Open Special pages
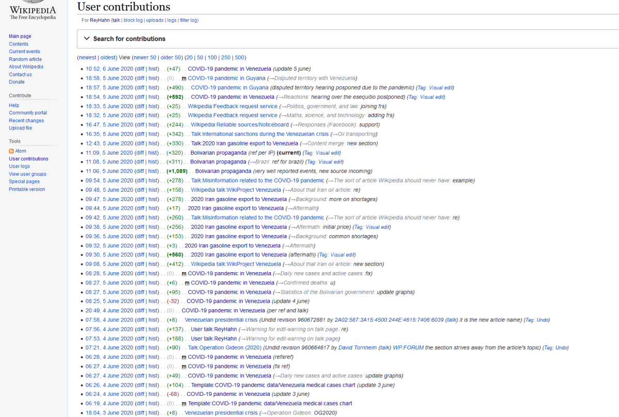619x417 pixels. (x=24, y=181)
